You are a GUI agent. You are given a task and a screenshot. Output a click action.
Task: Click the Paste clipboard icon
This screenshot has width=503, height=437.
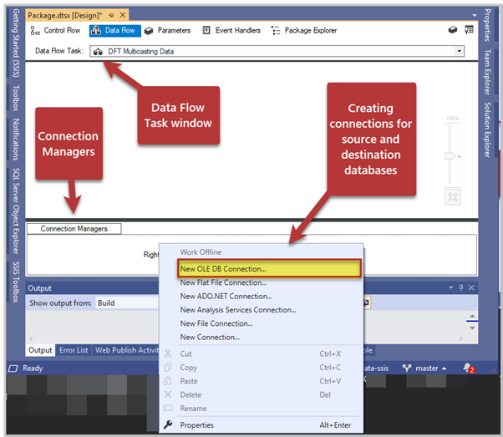167,381
